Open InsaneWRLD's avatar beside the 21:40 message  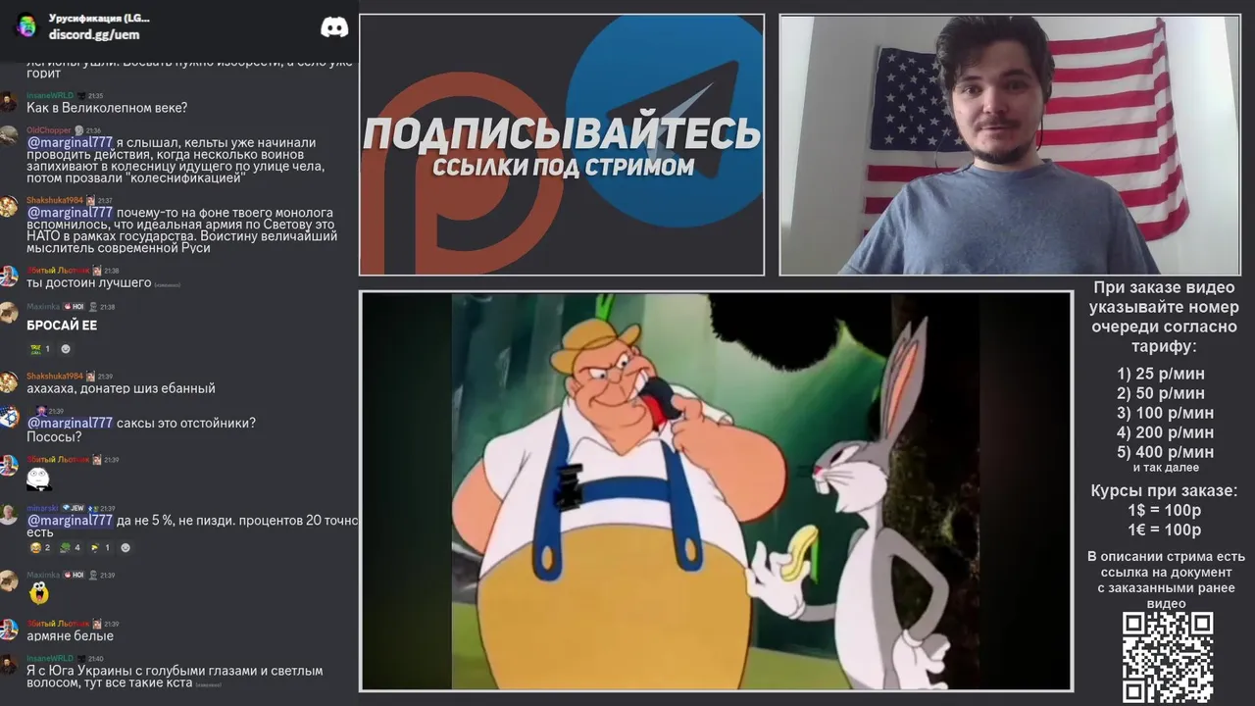[9, 666]
